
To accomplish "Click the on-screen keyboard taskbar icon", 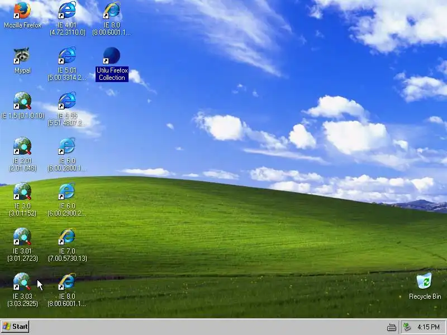I will (x=392, y=327).
